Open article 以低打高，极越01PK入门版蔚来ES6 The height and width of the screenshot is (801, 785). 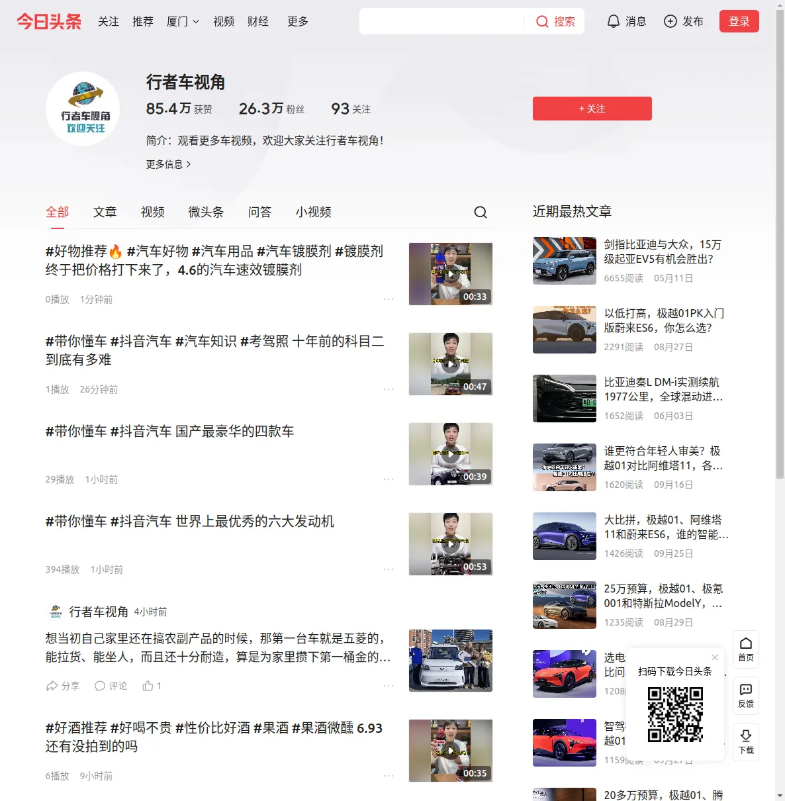(x=665, y=320)
